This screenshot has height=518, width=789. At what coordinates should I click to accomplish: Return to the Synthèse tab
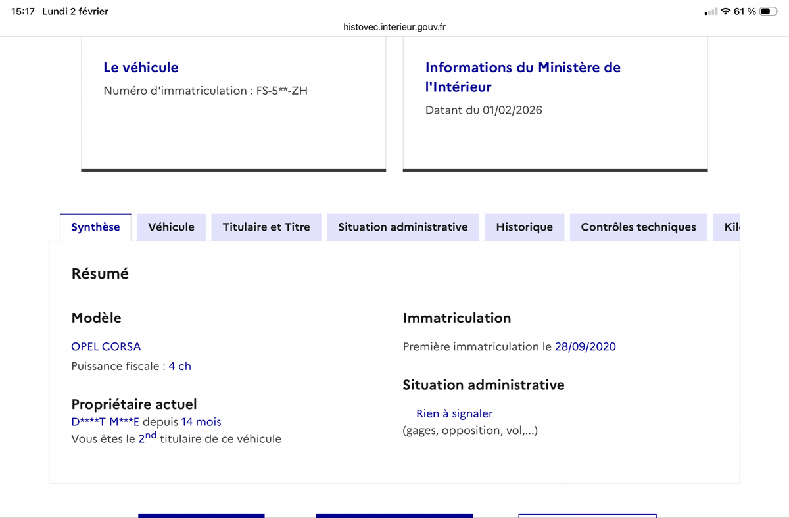pos(95,226)
